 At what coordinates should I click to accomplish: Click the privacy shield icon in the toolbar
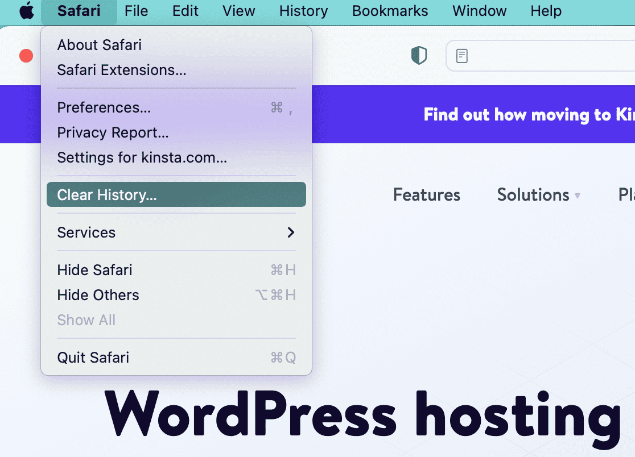point(419,55)
